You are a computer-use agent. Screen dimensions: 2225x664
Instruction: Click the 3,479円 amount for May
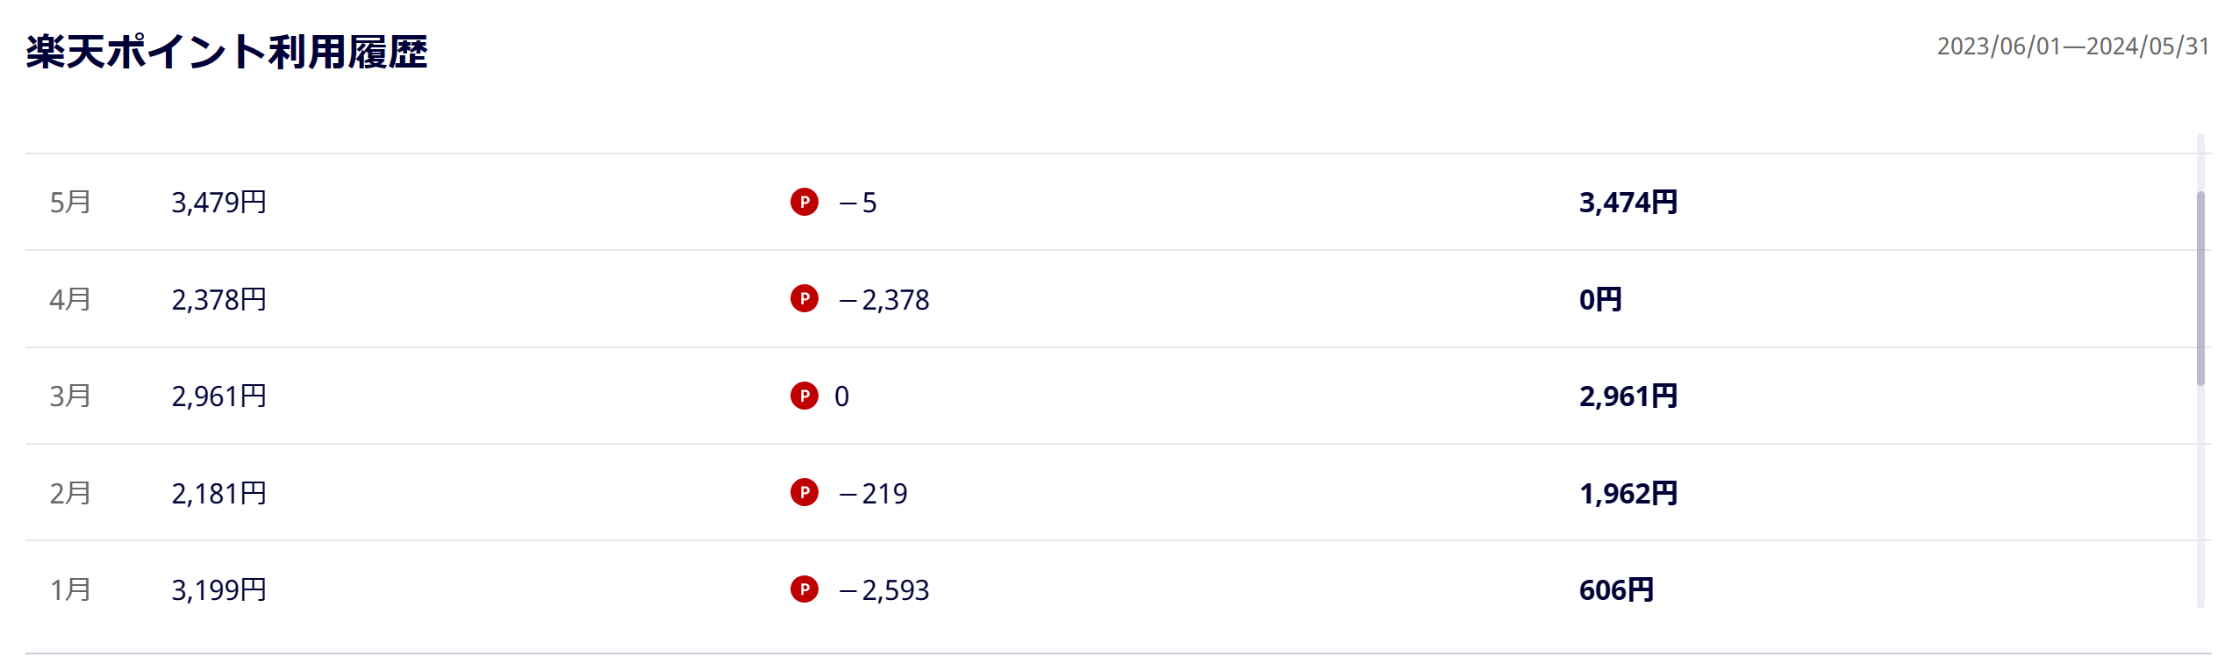[218, 203]
